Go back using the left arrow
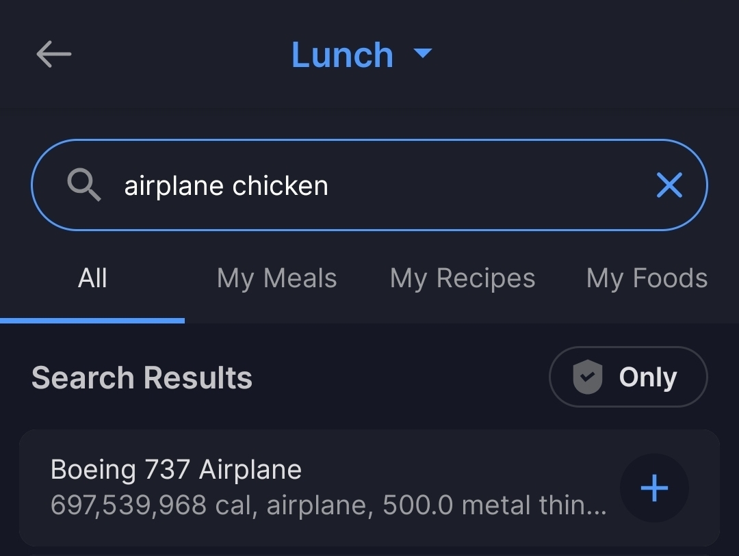739x556 pixels. [53, 54]
